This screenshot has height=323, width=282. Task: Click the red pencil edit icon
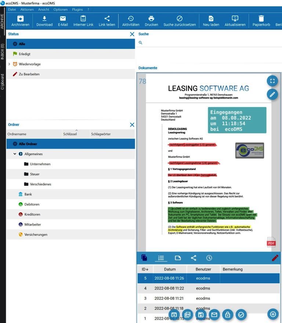tap(275, 258)
